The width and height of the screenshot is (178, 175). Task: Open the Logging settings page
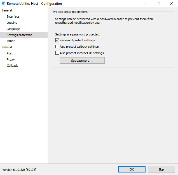pos(12,23)
